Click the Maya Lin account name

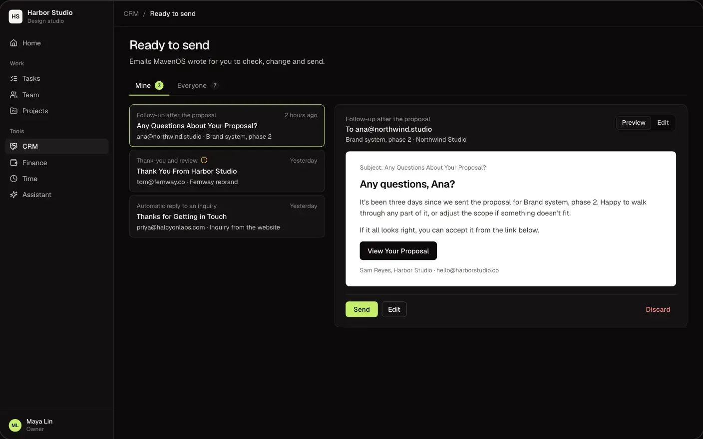tap(39, 422)
